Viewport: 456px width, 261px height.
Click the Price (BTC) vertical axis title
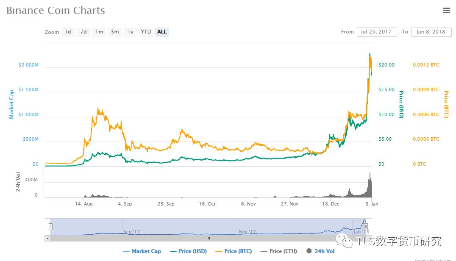point(446,105)
